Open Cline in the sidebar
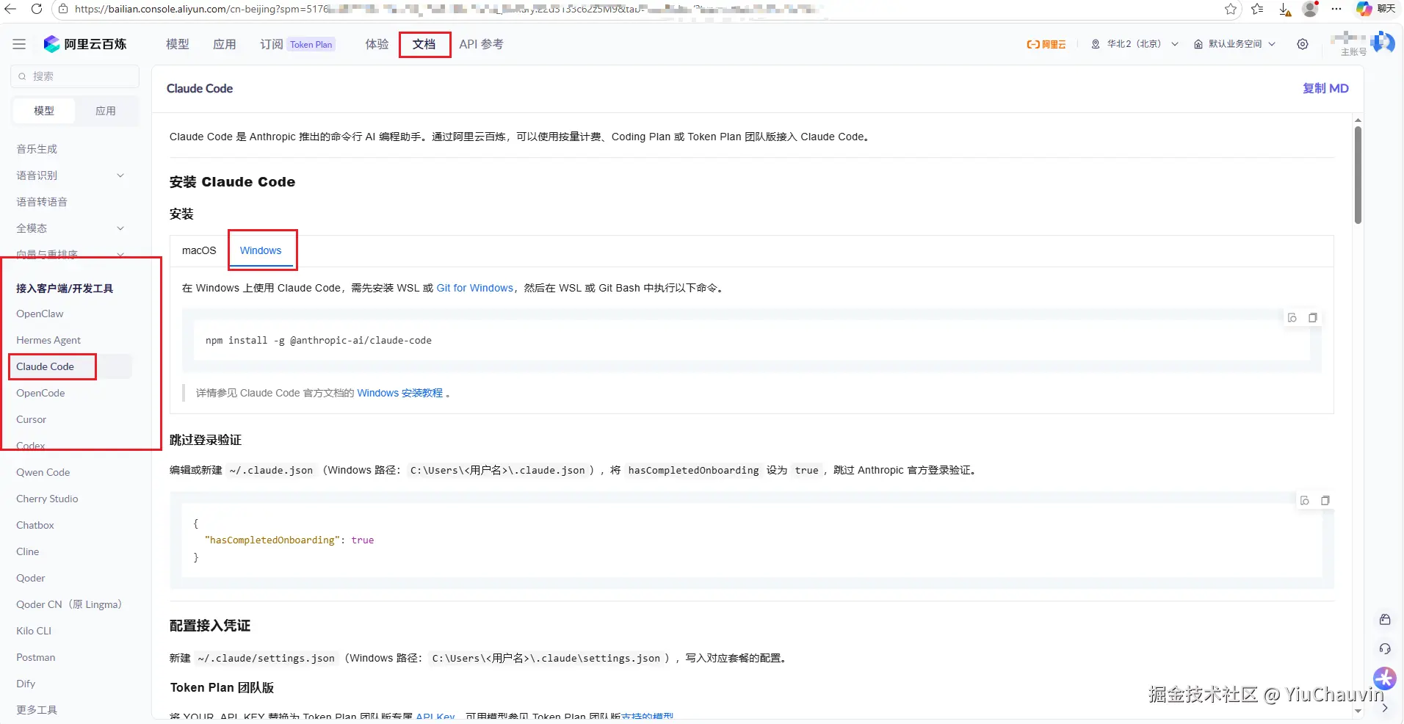This screenshot has height=724, width=1404. coord(28,551)
